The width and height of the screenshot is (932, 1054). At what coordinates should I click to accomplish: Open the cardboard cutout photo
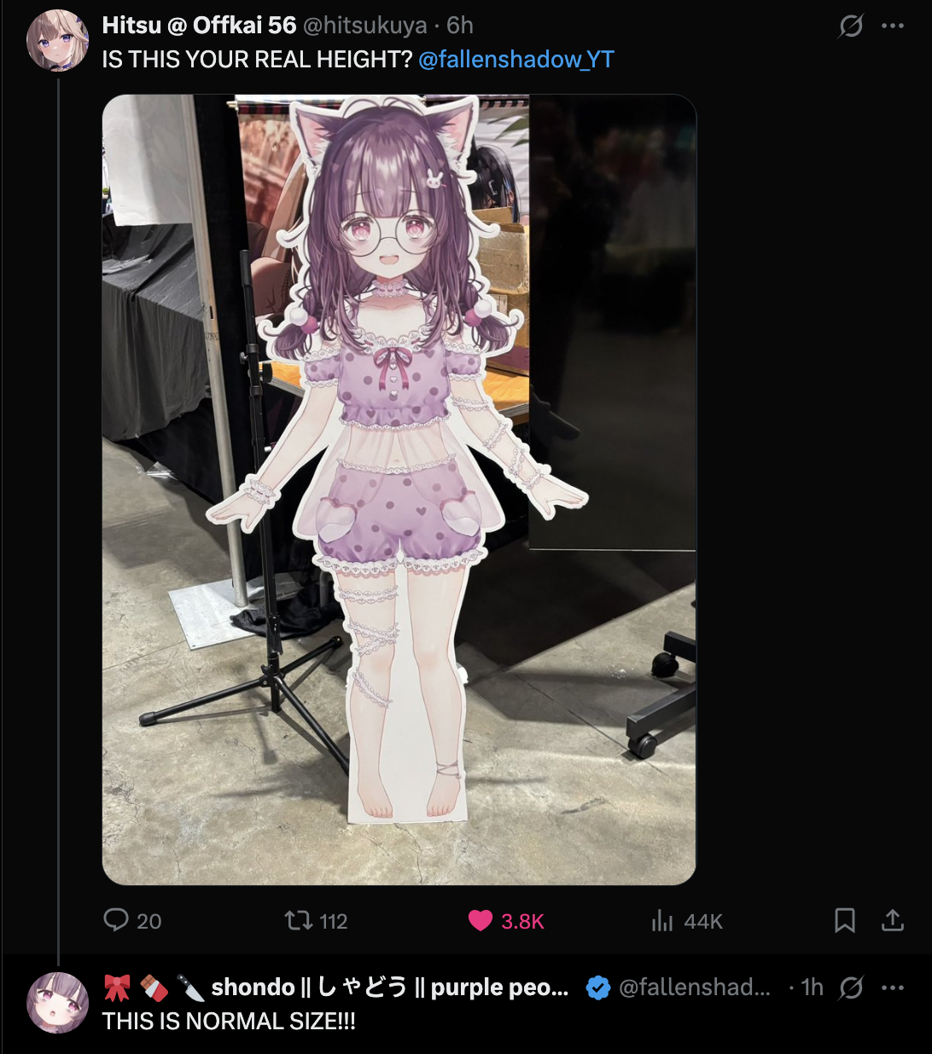(x=399, y=489)
